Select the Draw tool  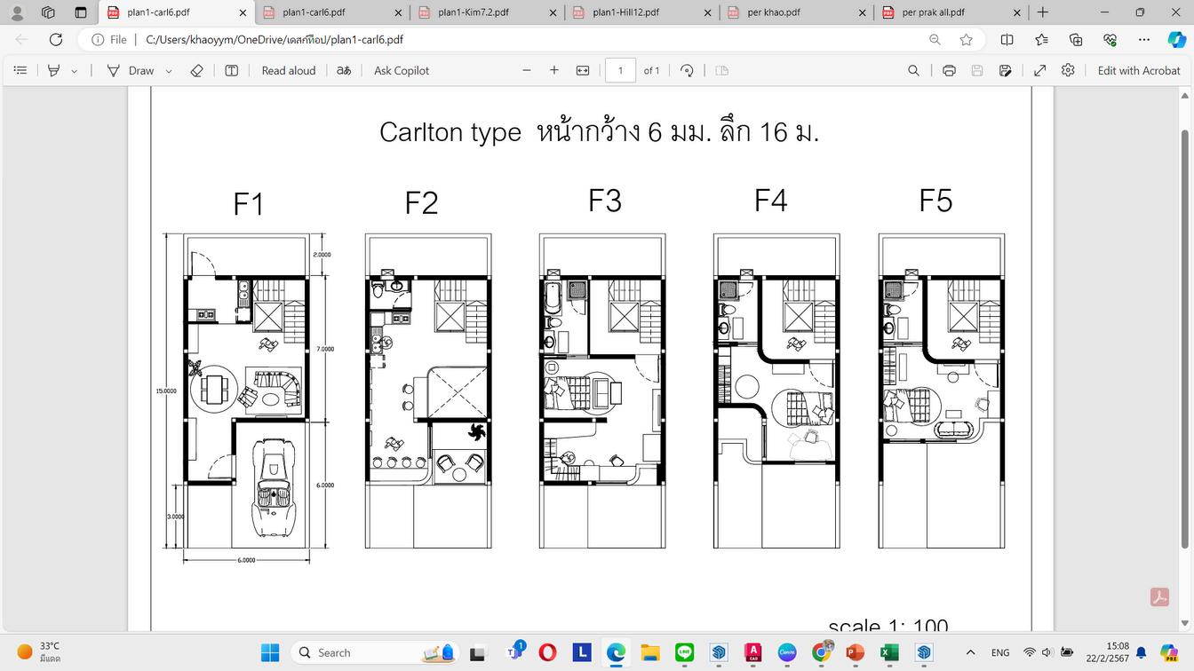pos(130,70)
